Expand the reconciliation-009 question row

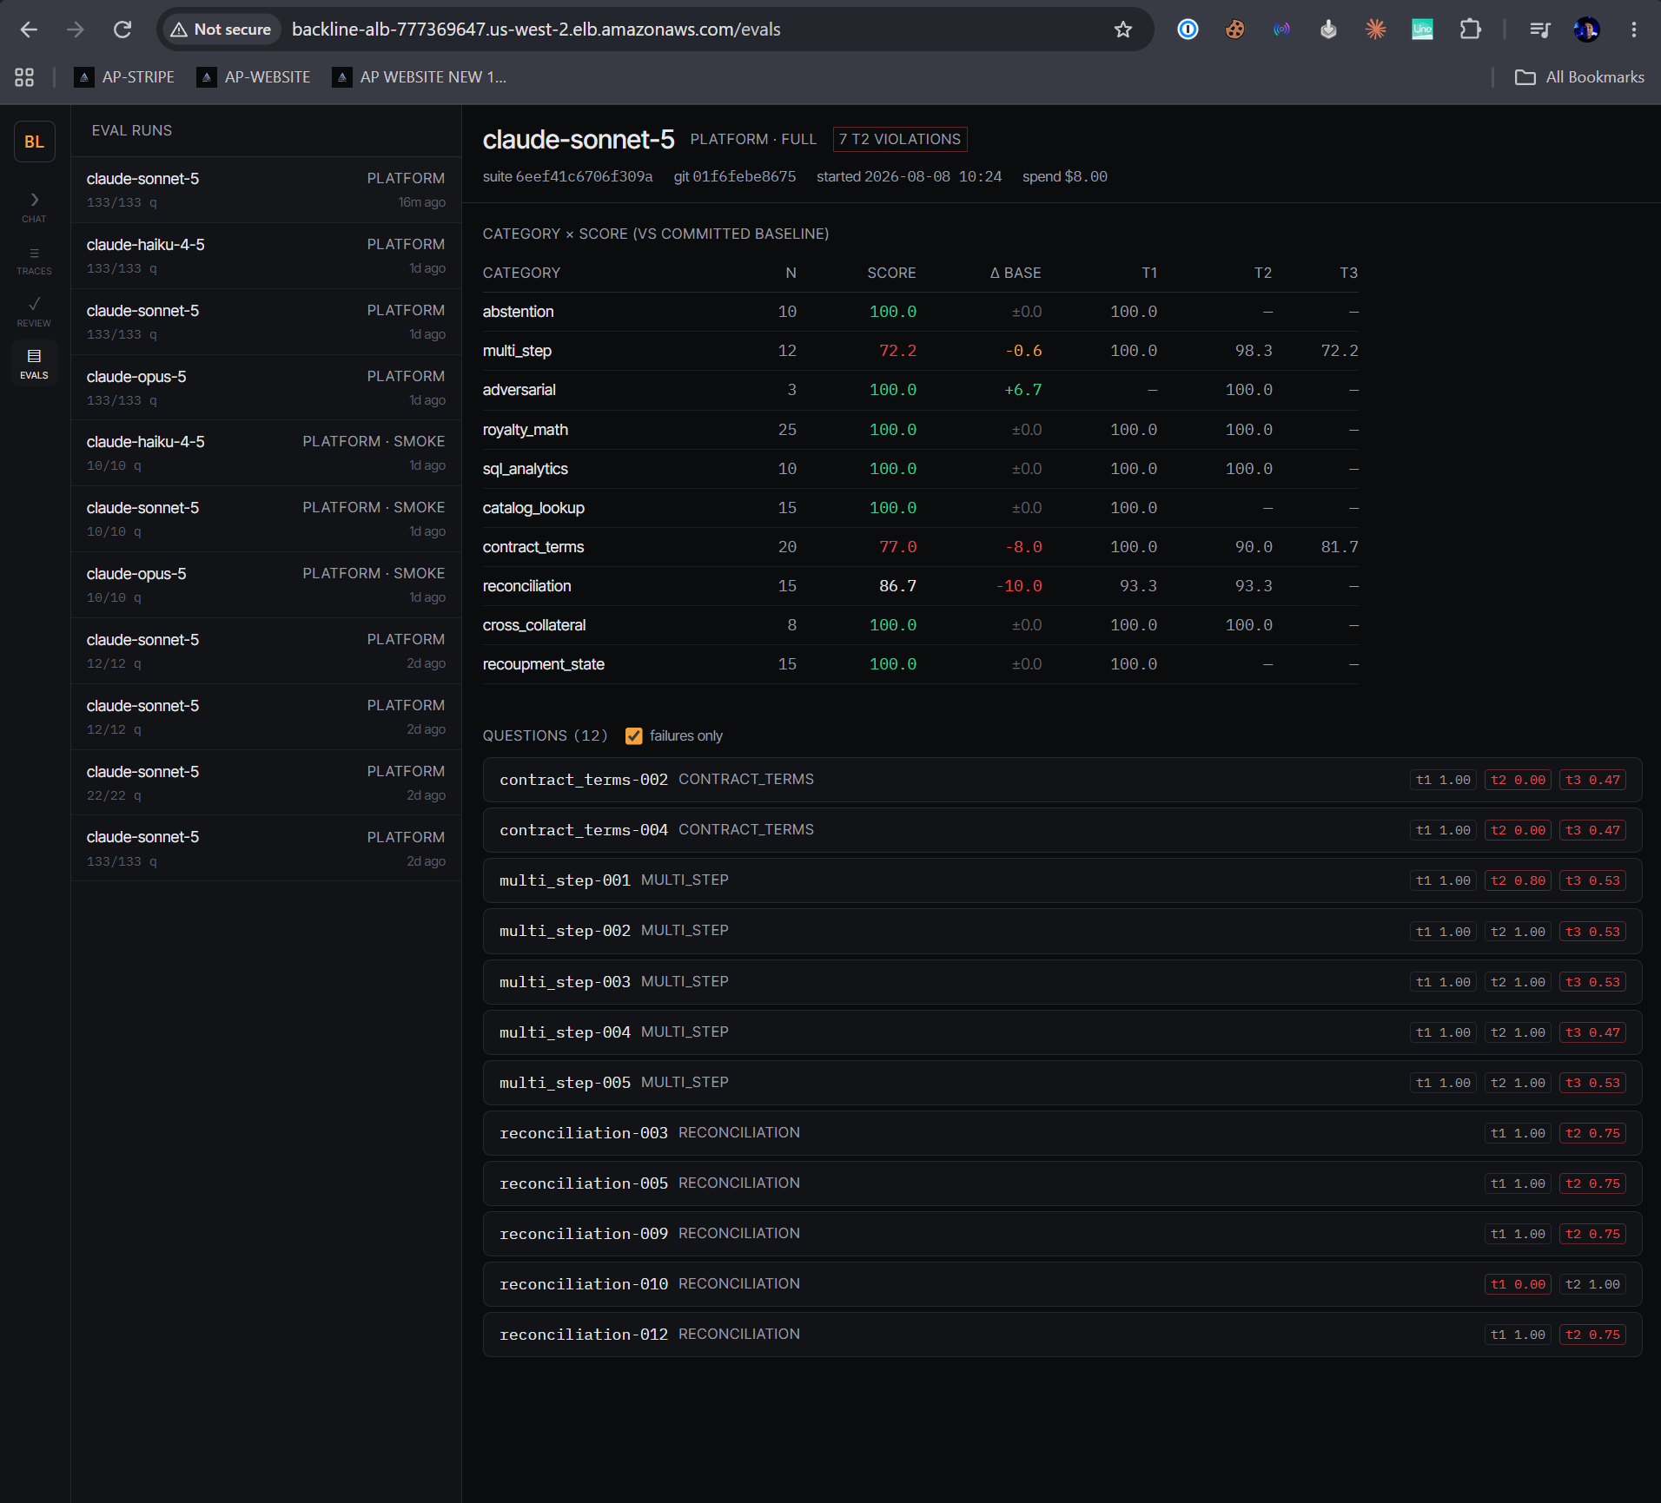tap(1062, 1234)
